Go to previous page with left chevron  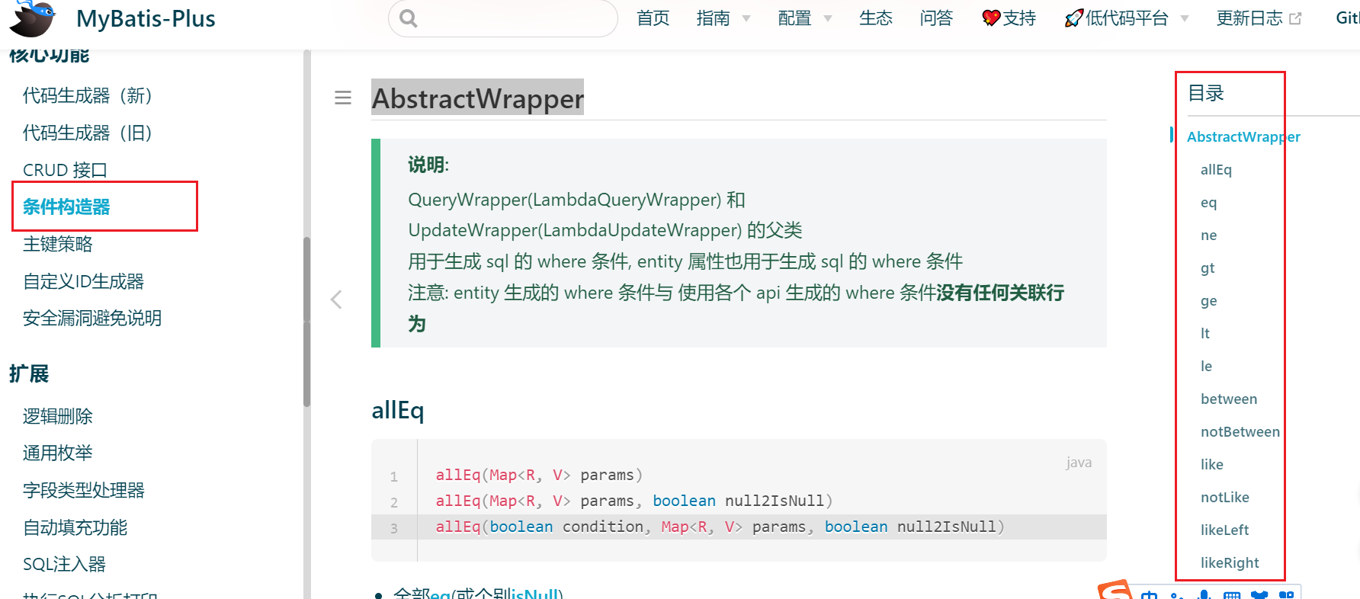click(336, 299)
